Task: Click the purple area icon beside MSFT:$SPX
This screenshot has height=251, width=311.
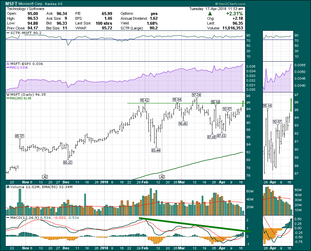Action: 8,64
